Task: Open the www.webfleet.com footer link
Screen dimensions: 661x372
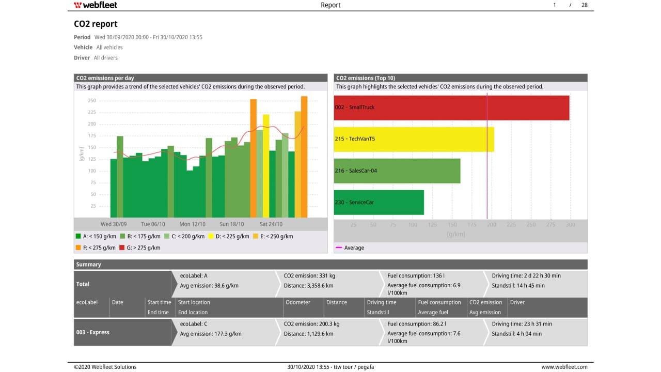Action: [564, 367]
